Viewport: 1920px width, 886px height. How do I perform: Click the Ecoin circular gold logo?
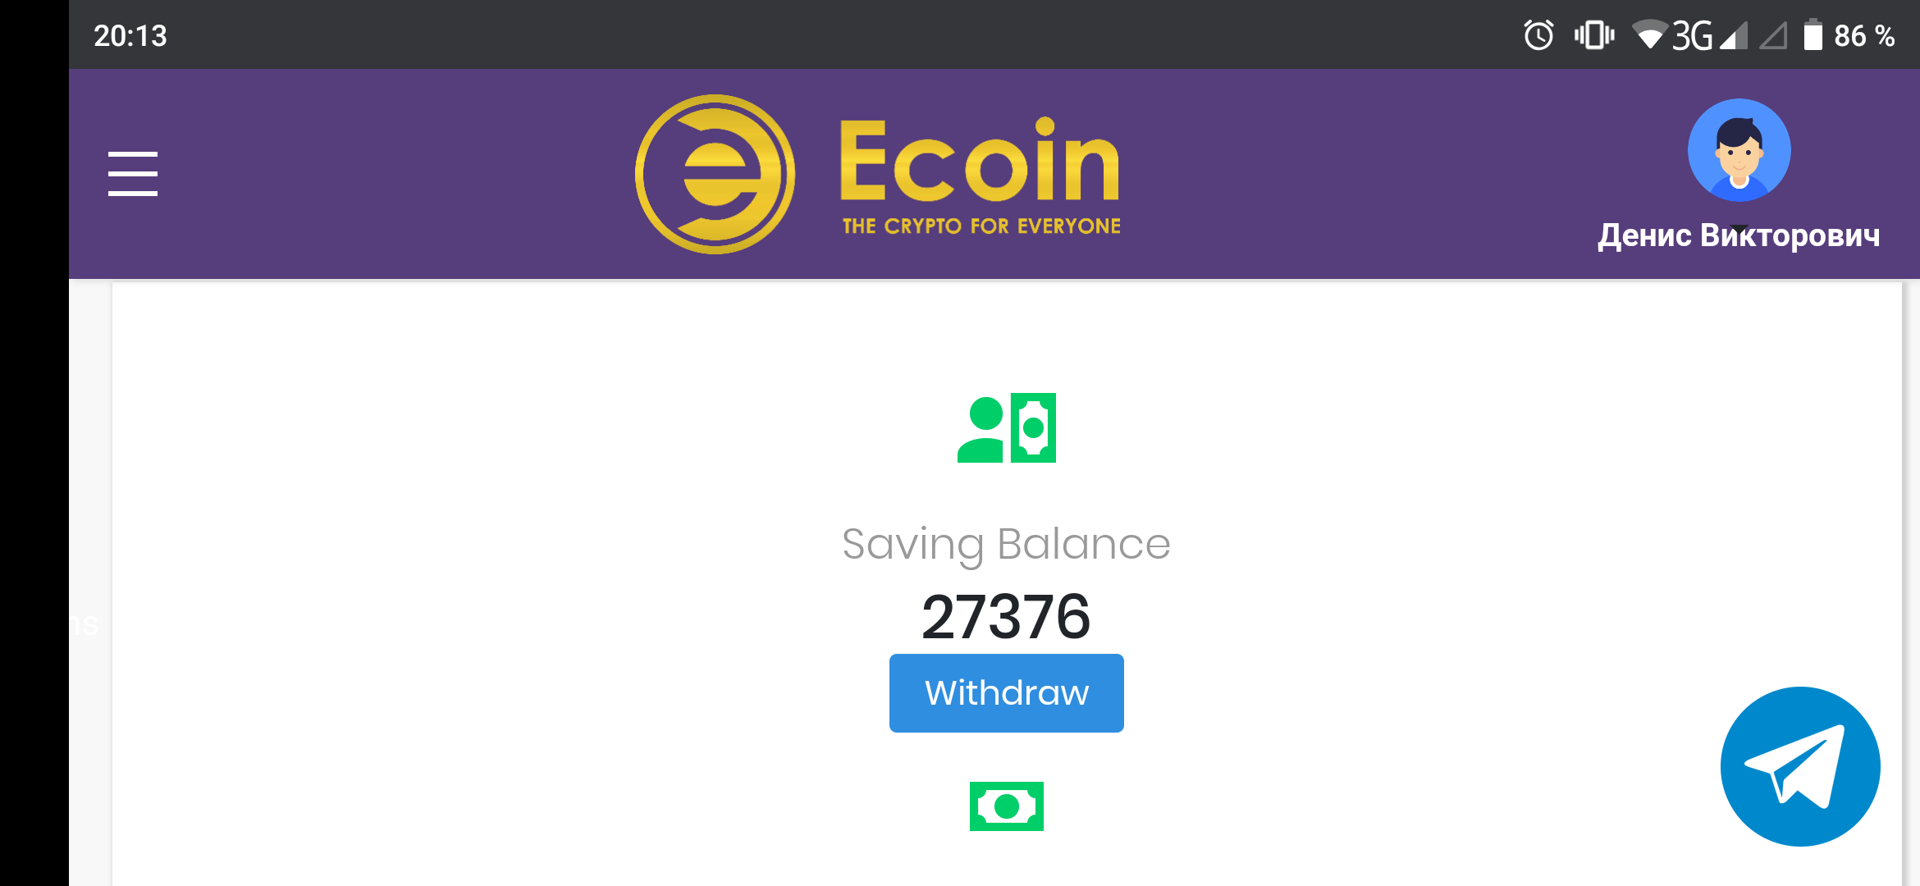[x=715, y=174]
